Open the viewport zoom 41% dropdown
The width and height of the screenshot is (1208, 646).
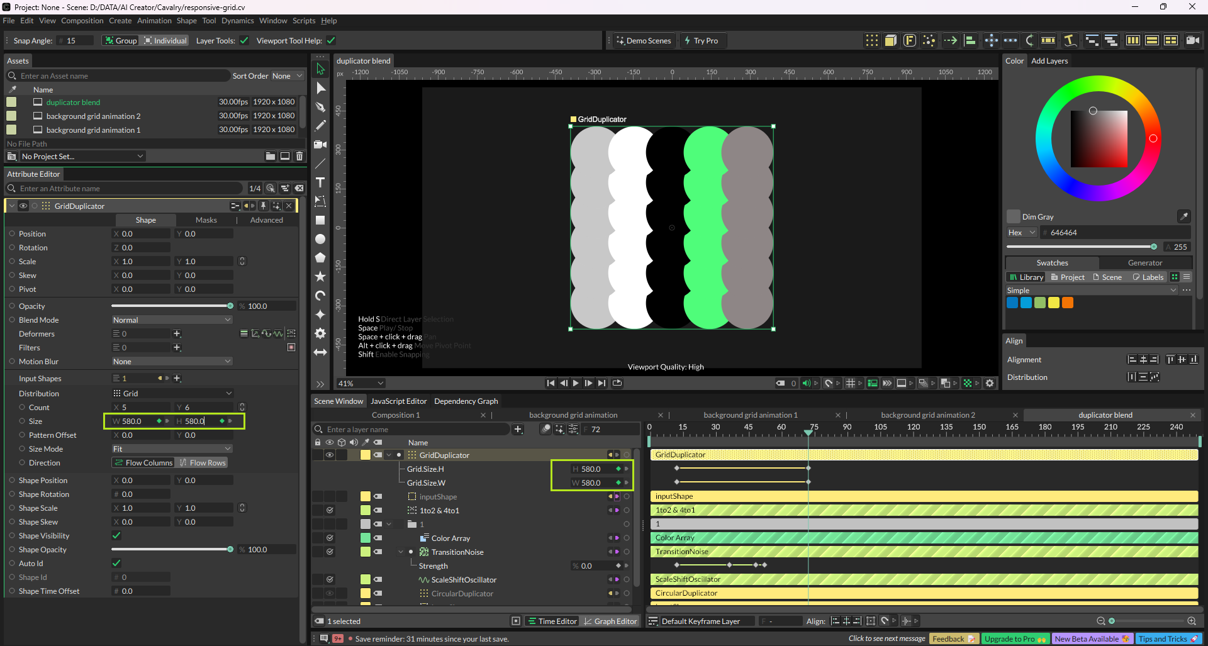(361, 383)
